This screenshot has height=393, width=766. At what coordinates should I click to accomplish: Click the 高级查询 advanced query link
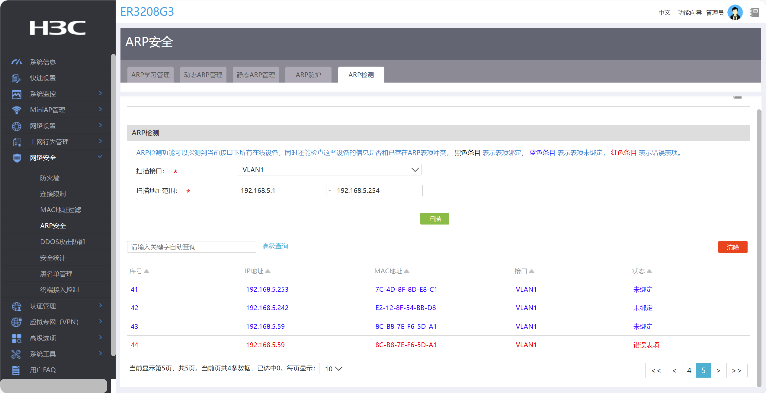click(x=275, y=246)
